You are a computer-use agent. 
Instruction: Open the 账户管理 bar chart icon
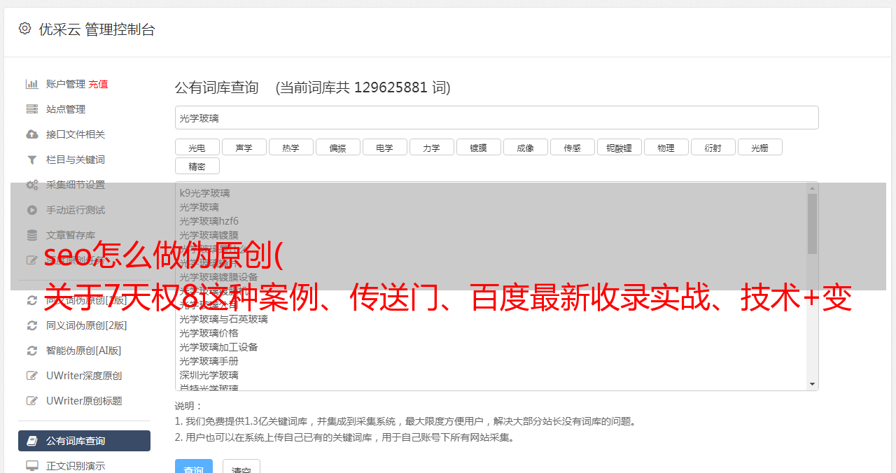pos(31,84)
